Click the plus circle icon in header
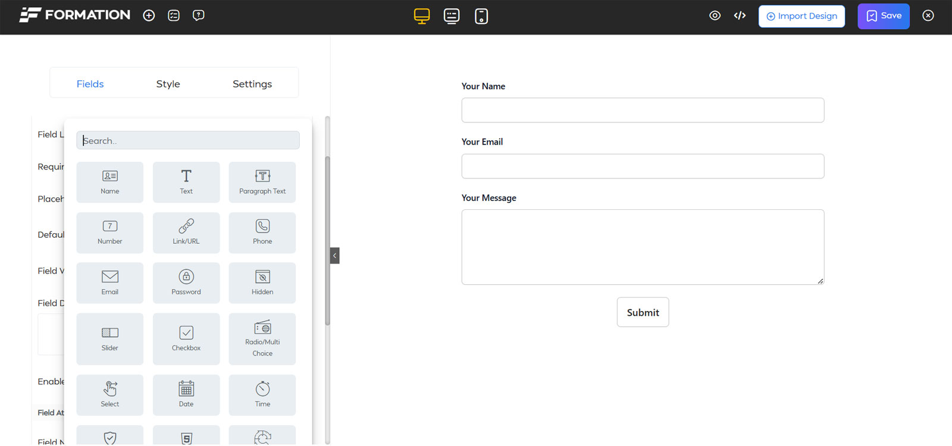The height and width of the screenshot is (446, 952). [149, 15]
